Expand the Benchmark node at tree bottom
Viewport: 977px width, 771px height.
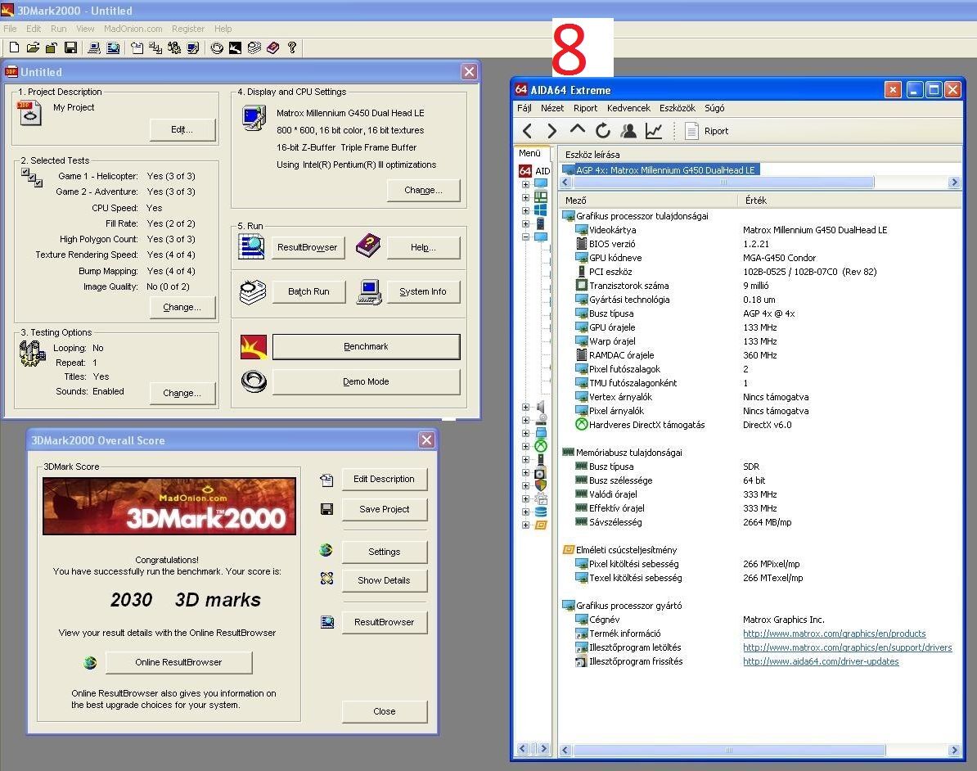pos(525,525)
